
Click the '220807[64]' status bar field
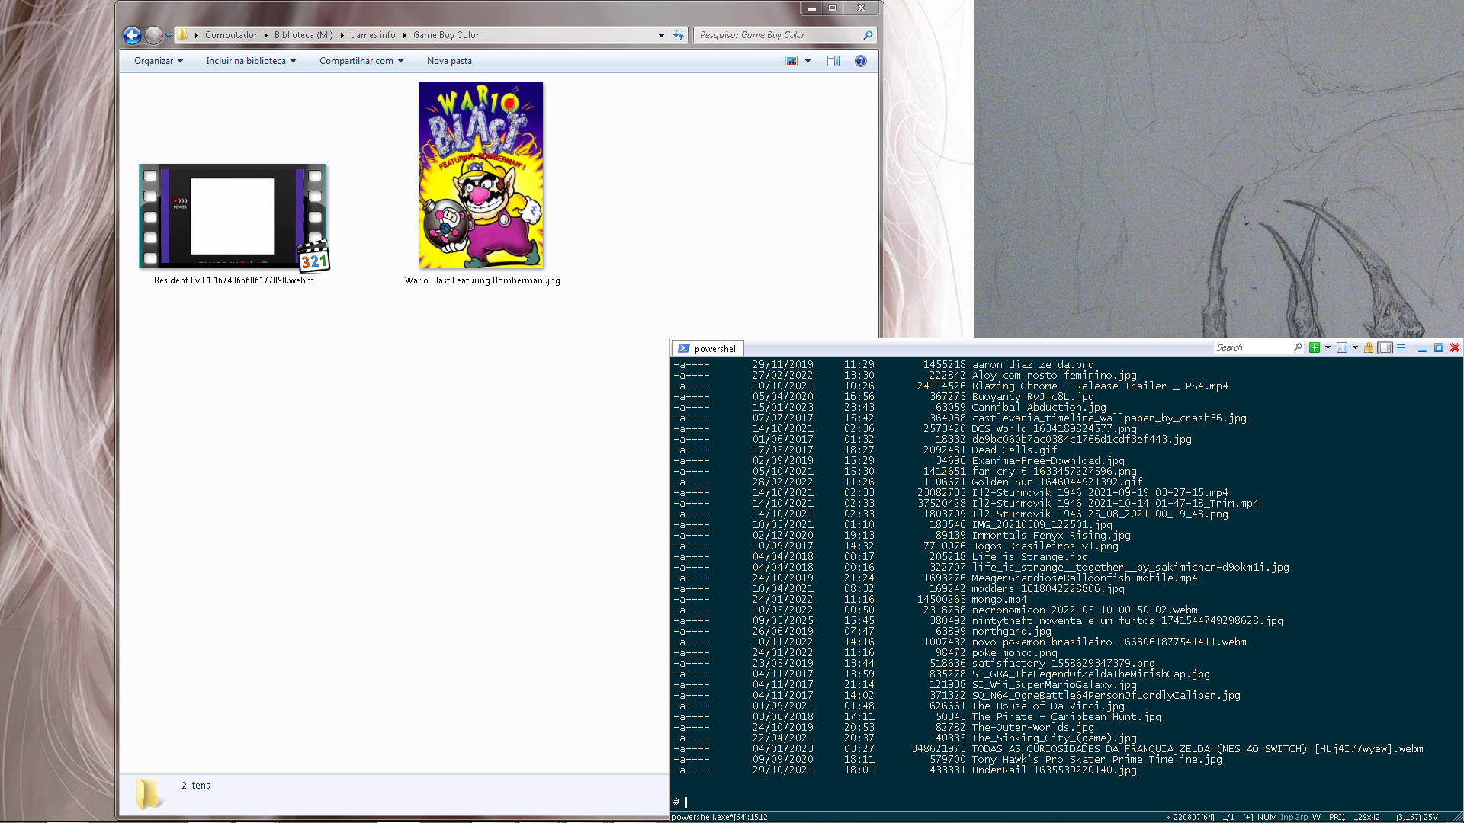[1191, 817]
